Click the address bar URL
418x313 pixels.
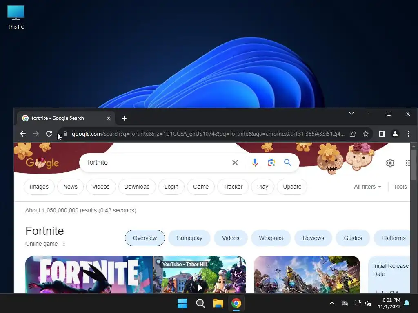click(208, 134)
